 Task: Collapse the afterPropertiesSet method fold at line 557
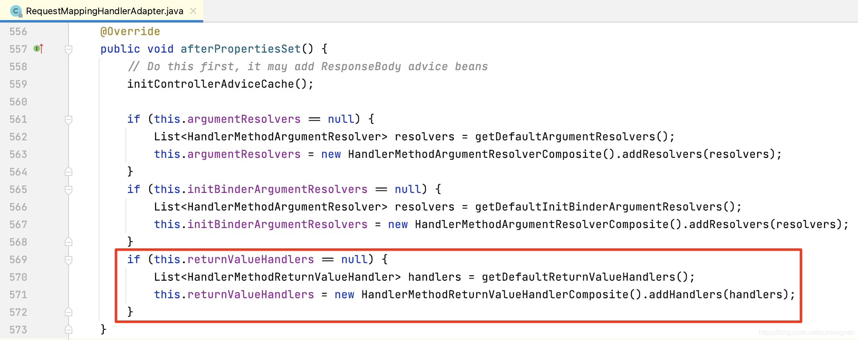coord(69,49)
